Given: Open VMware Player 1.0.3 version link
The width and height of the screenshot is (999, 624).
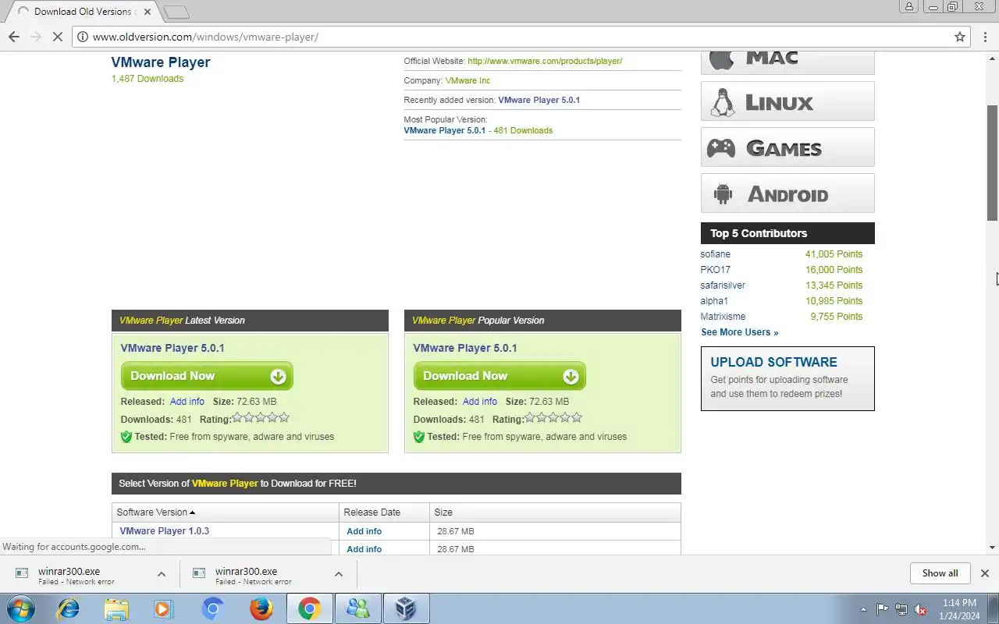Looking at the screenshot, I should click(165, 531).
